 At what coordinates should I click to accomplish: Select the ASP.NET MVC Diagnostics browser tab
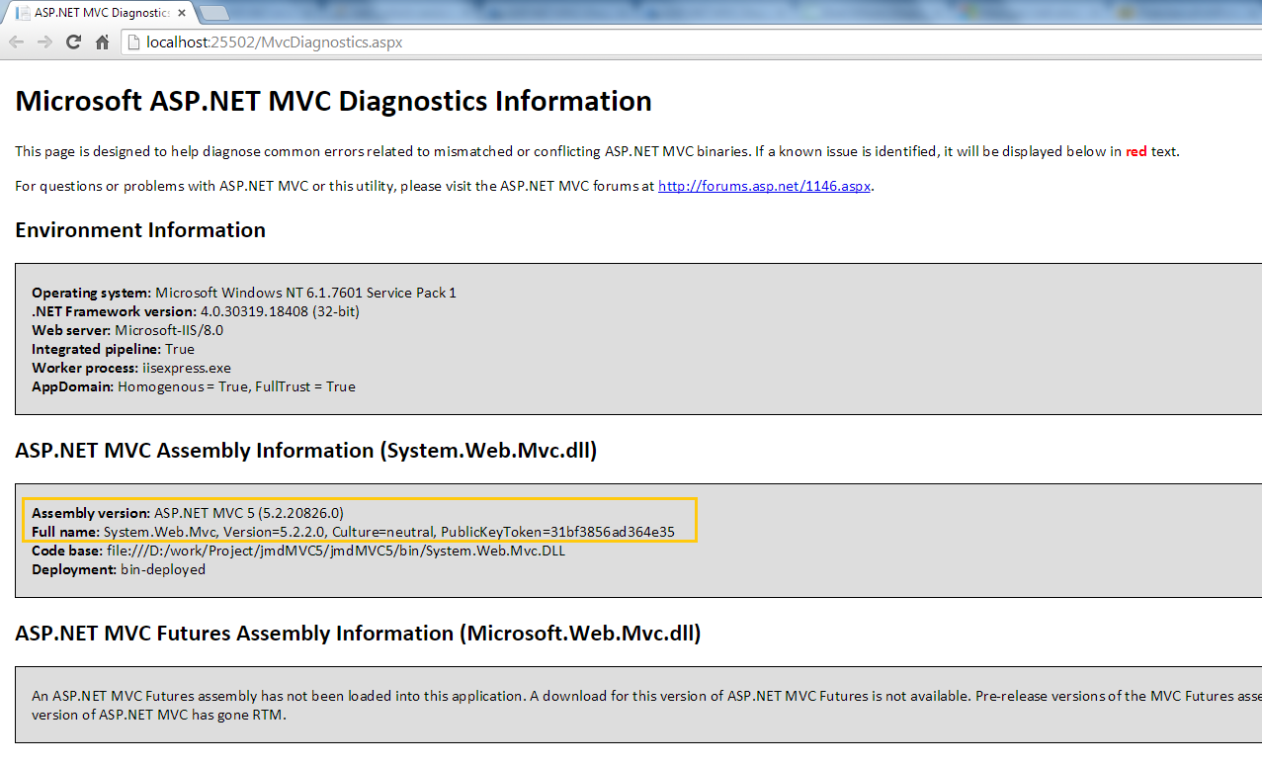pos(99,13)
